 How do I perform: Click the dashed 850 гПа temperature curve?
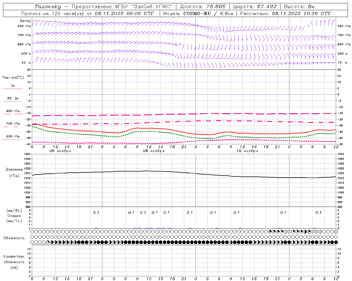tap(184, 114)
